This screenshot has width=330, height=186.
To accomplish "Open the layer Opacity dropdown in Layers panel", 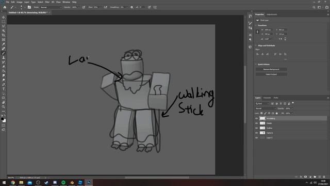I will pos(292,109).
